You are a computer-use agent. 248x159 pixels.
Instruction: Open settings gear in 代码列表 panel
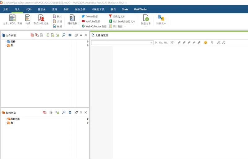(70, 112)
